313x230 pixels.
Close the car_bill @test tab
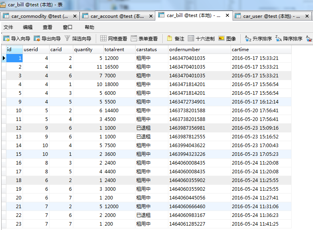click(x=227, y=15)
